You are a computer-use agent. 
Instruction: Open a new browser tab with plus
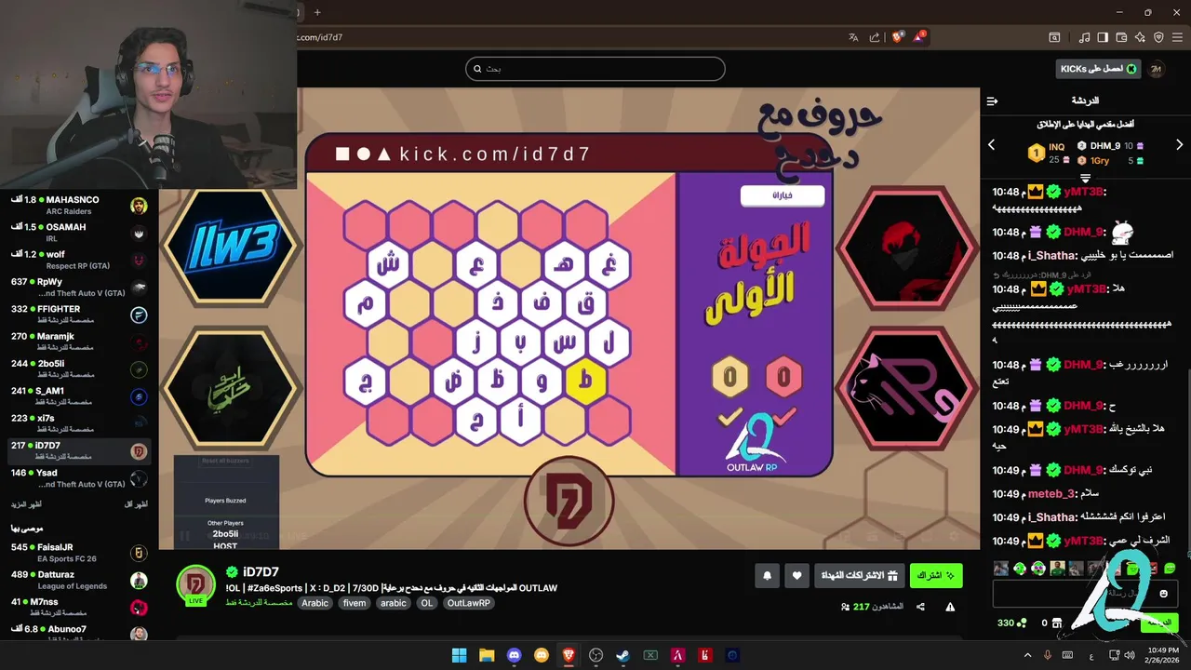coord(317,12)
